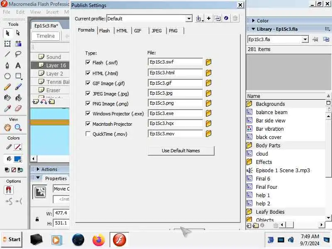Open Firefox from the taskbar
The image size is (332, 249).
coord(98,240)
